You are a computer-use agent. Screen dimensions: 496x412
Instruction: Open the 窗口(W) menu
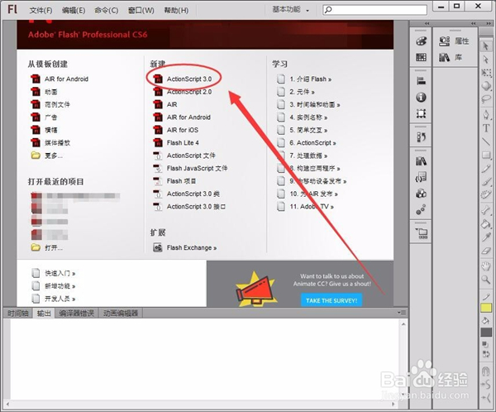[x=141, y=11]
